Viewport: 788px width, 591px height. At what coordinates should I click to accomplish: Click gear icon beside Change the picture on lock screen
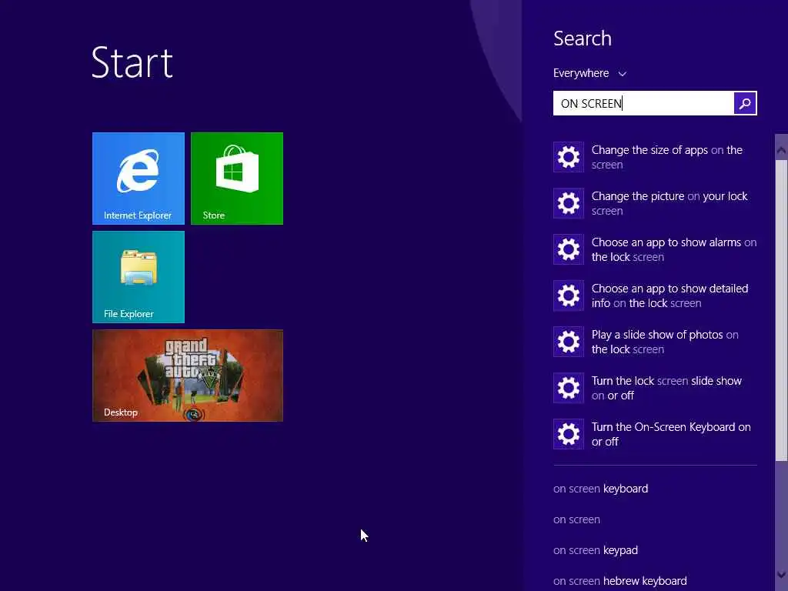point(569,203)
